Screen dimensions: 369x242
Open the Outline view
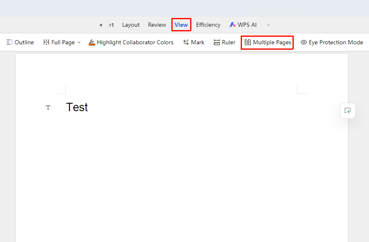20,42
